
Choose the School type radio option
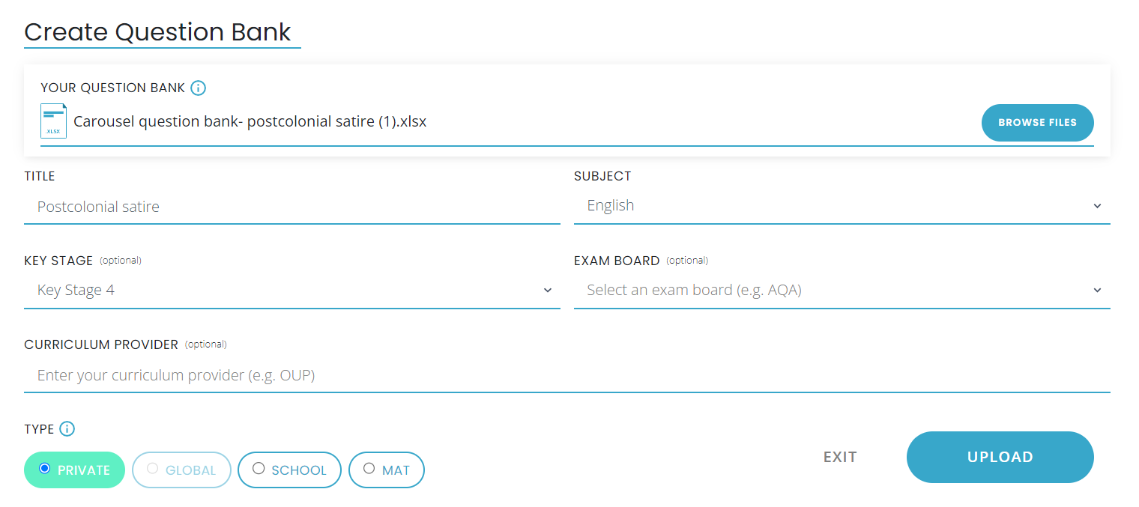(259, 469)
